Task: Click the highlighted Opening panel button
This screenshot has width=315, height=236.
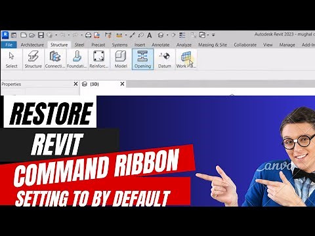Action: 142,59
